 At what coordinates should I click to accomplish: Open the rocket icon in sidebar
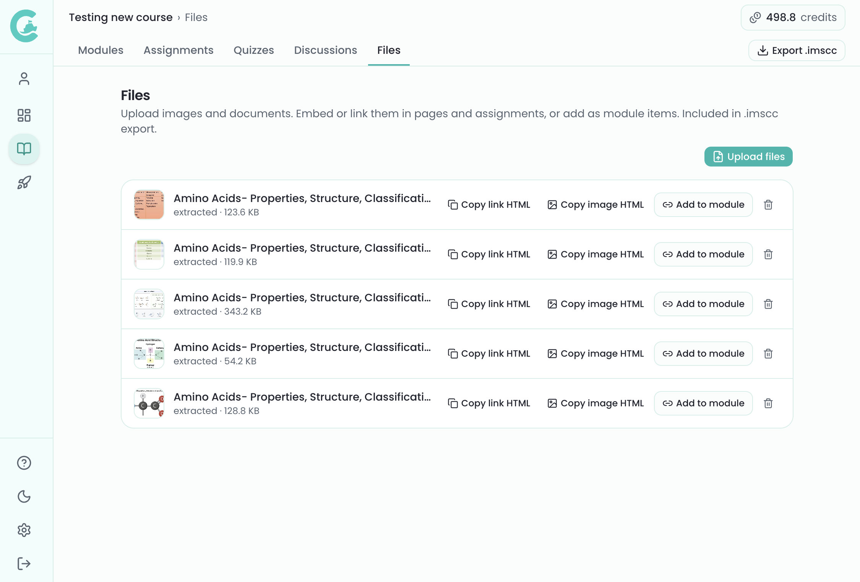tap(24, 182)
